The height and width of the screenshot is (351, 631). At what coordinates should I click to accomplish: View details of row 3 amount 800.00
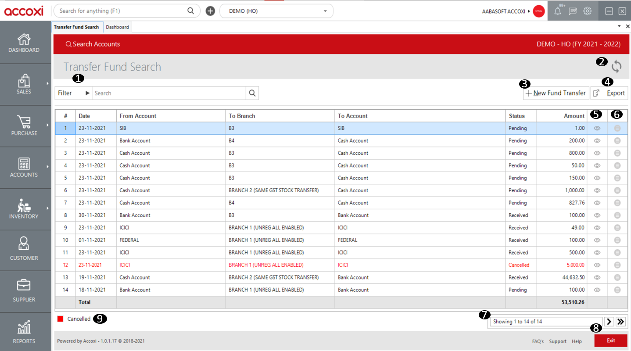pyautogui.click(x=597, y=153)
